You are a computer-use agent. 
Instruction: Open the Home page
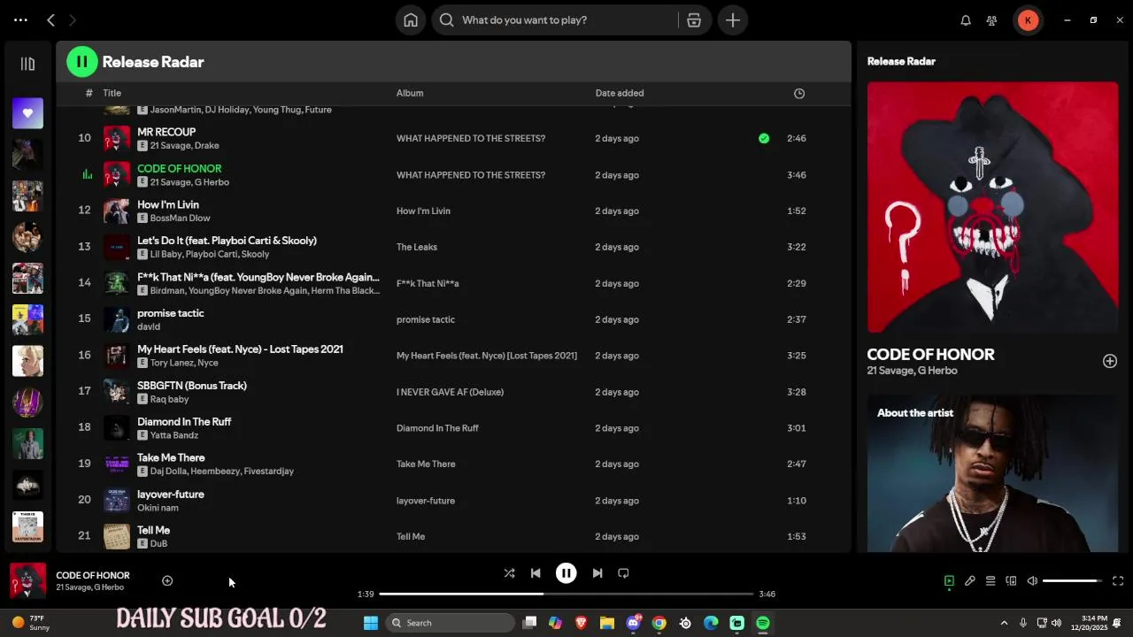point(411,19)
